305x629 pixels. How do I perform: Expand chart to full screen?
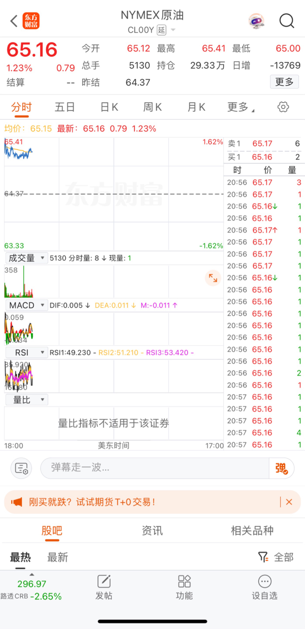click(x=213, y=278)
